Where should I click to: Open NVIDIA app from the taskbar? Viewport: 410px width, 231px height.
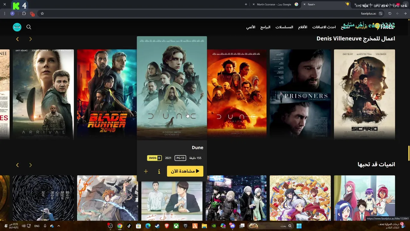214,226
